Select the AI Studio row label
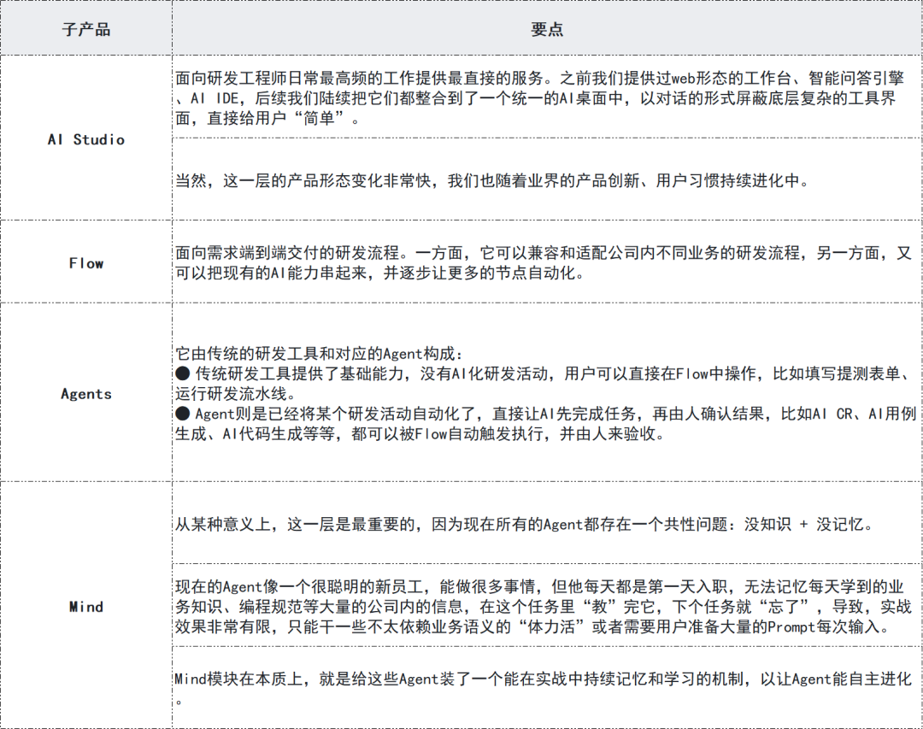 point(88,139)
